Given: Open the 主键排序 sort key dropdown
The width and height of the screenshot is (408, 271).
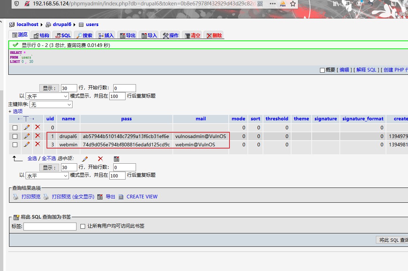Looking at the screenshot, I should click(51, 104).
